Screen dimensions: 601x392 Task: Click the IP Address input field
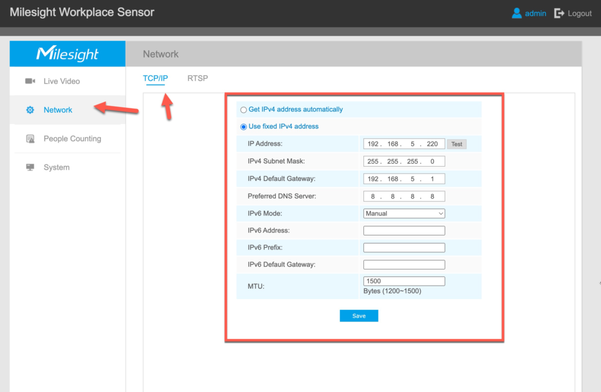click(404, 144)
